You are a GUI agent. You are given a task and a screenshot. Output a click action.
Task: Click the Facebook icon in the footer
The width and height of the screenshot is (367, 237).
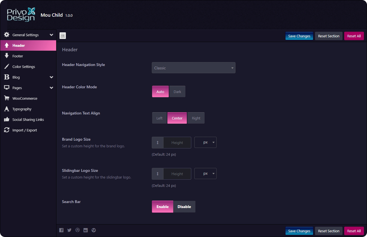(61, 230)
